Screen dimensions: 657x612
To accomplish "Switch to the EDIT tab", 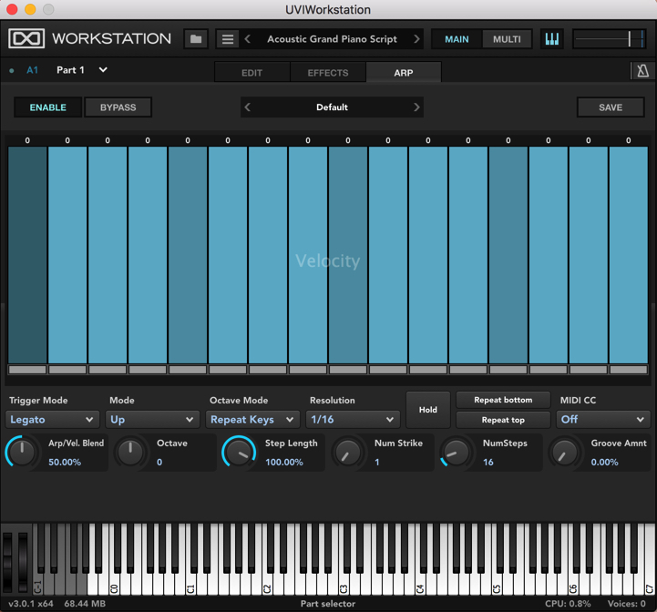I will [252, 73].
